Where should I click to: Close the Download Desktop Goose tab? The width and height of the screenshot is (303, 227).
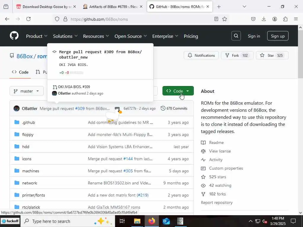(75, 7)
